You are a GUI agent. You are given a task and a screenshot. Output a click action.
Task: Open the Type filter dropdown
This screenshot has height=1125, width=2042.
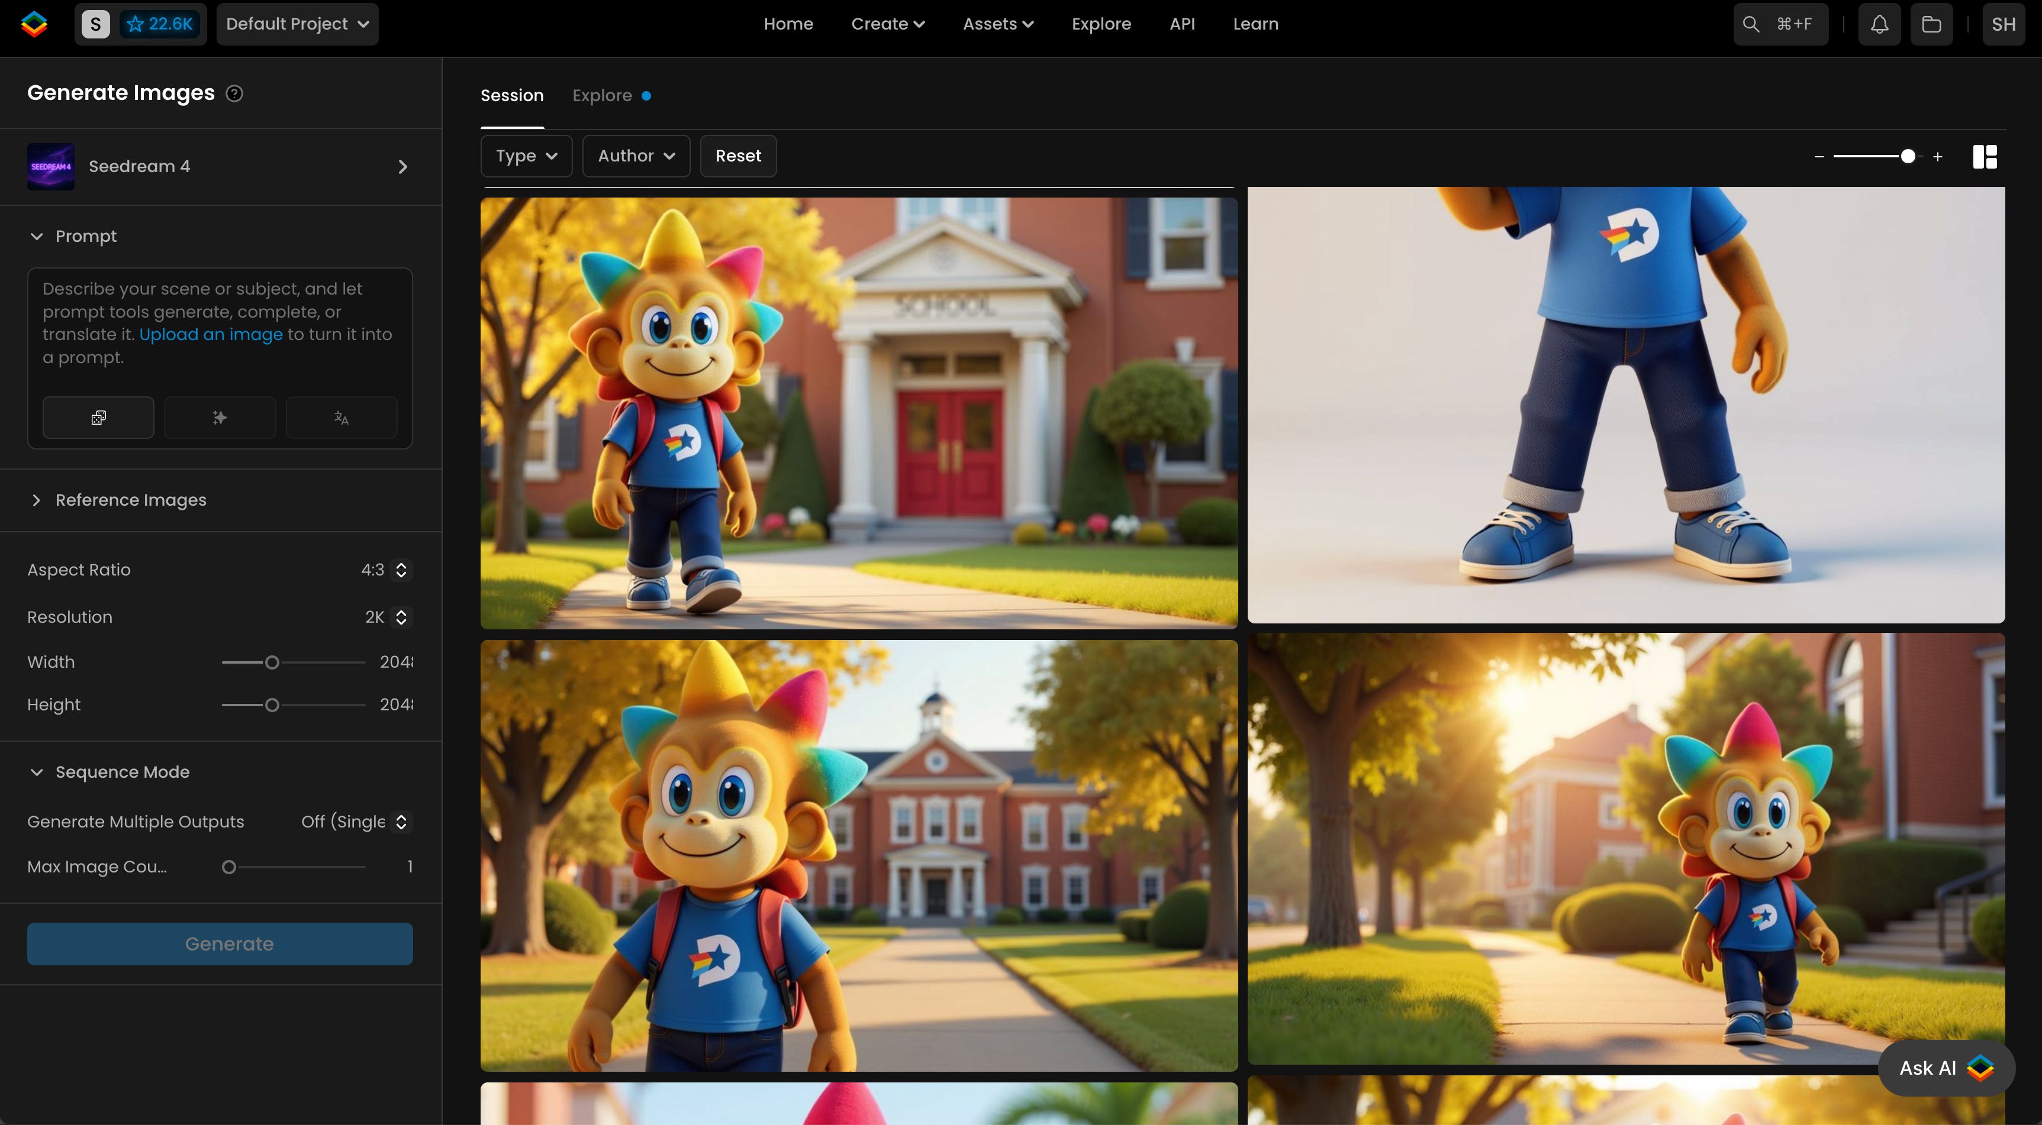click(x=526, y=156)
